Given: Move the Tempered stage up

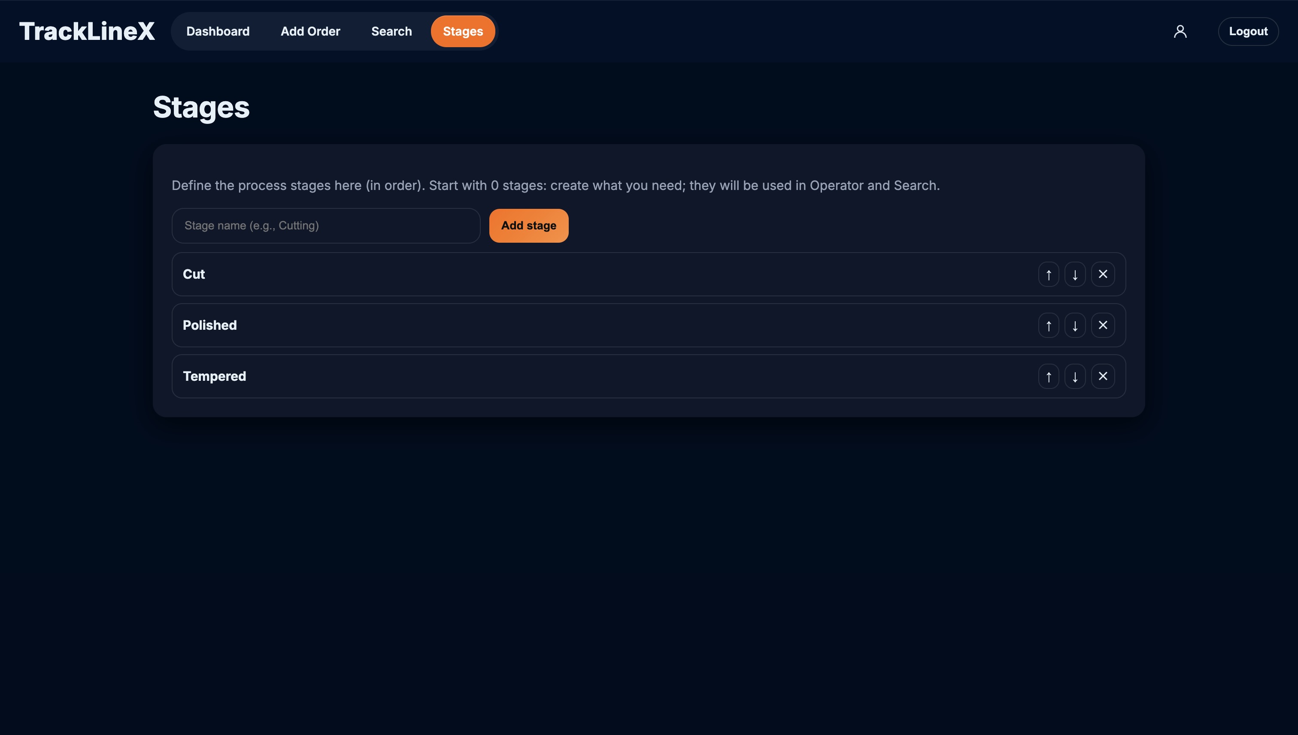Looking at the screenshot, I should tap(1049, 376).
